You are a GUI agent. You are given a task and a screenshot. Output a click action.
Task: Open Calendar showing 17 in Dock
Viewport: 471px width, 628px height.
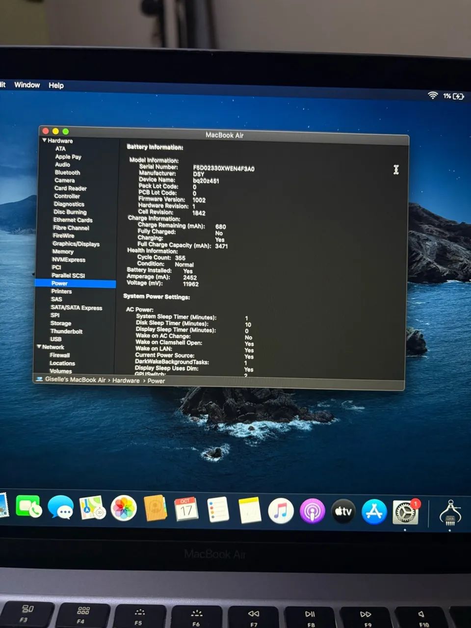[x=186, y=509]
